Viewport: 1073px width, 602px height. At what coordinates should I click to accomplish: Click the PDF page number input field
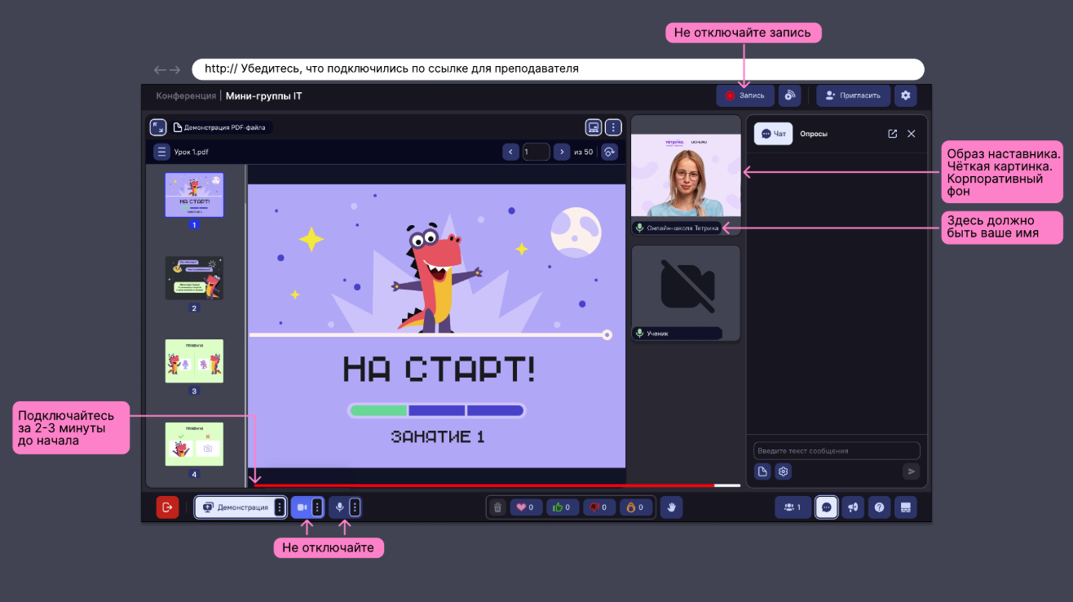coord(536,152)
